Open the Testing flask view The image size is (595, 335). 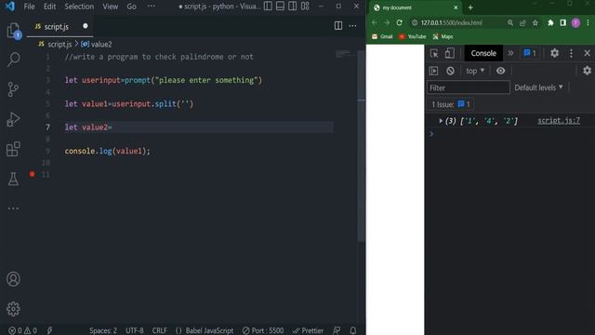13,179
